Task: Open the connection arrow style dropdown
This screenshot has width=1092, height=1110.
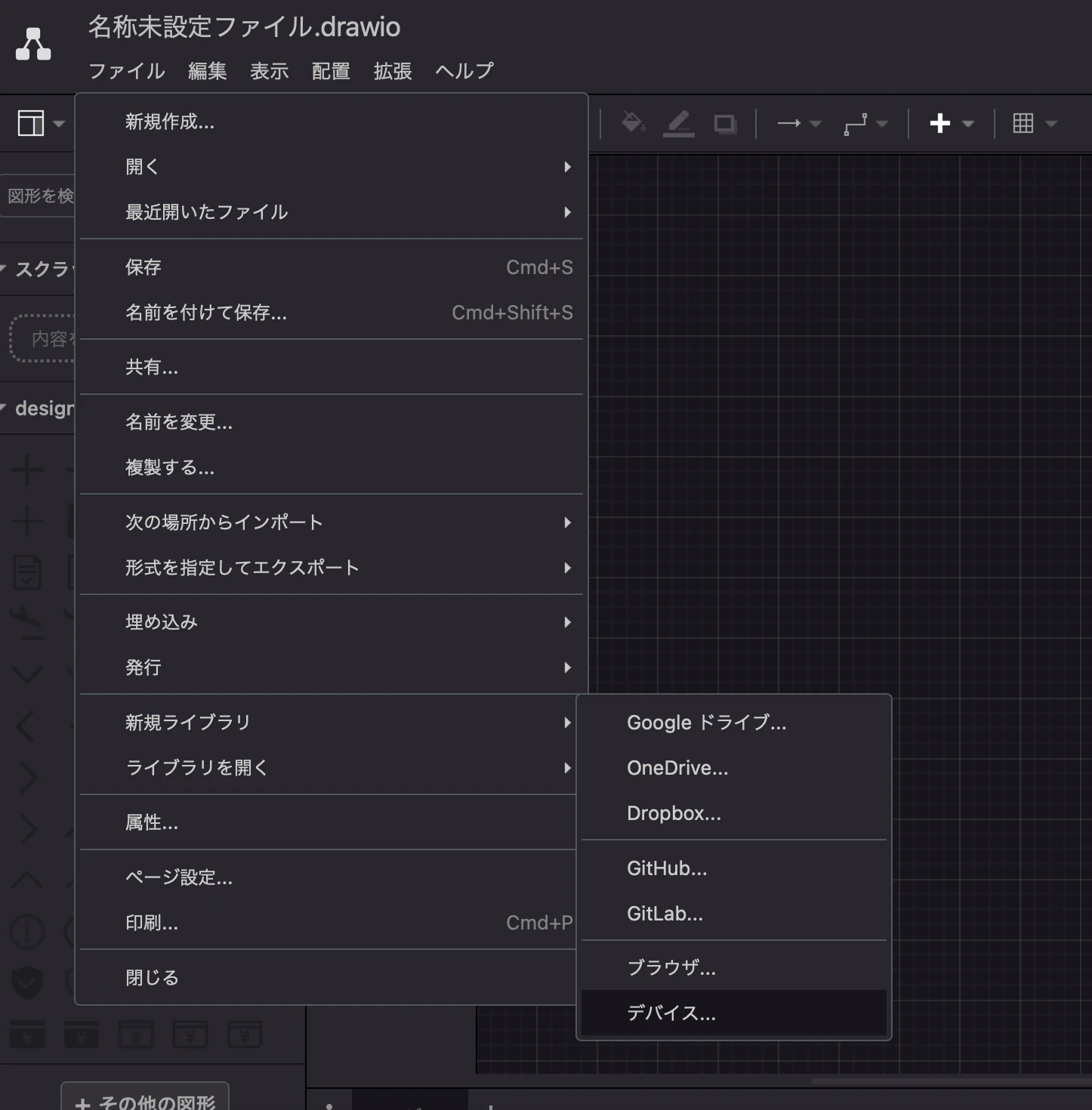Action: click(x=799, y=123)
